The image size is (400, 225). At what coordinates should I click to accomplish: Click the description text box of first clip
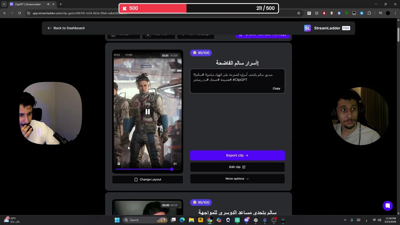(237, 81)
